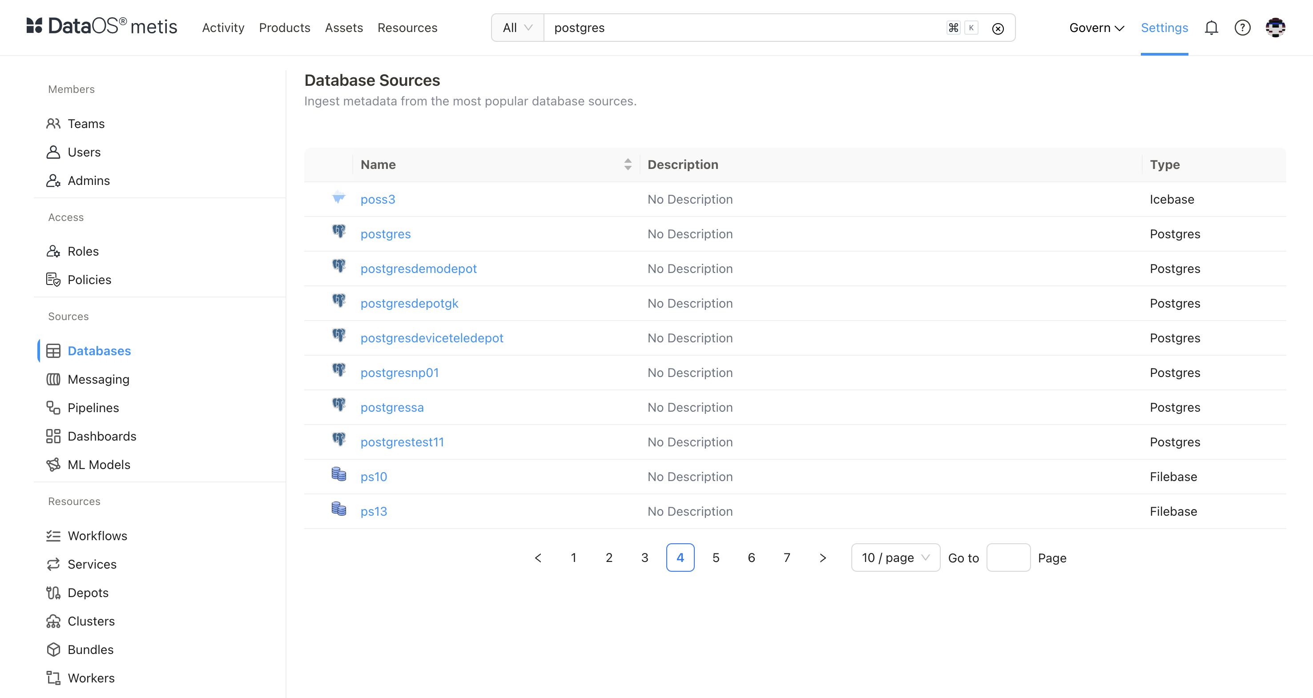The width and height of the screenshot is (1313, 698).
Task: Open the Resources top nav item
Action: [x=407, y=28]
